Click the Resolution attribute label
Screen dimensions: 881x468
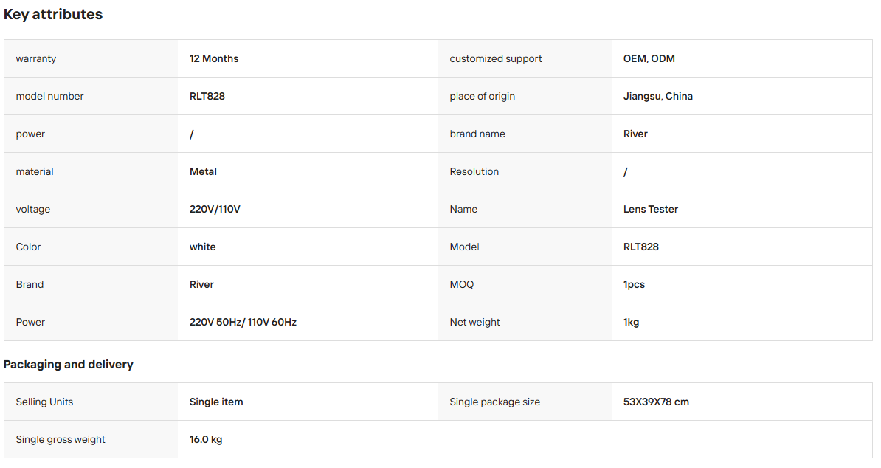(474, 171)
